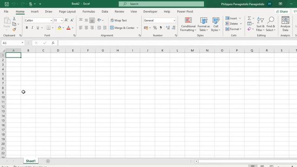Apply red Font Color

click(x=68, y=28)
